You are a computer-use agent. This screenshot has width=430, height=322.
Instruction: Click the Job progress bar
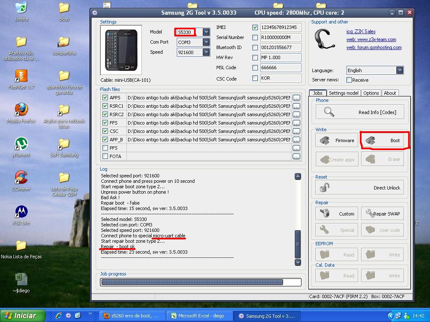click(x=201, y=282)
